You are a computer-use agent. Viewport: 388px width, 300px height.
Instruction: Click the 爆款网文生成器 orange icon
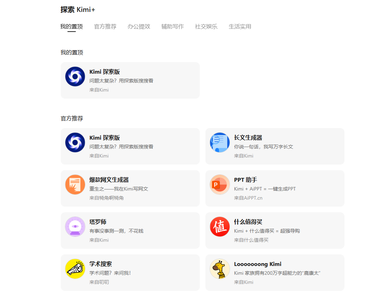point(75,185)
